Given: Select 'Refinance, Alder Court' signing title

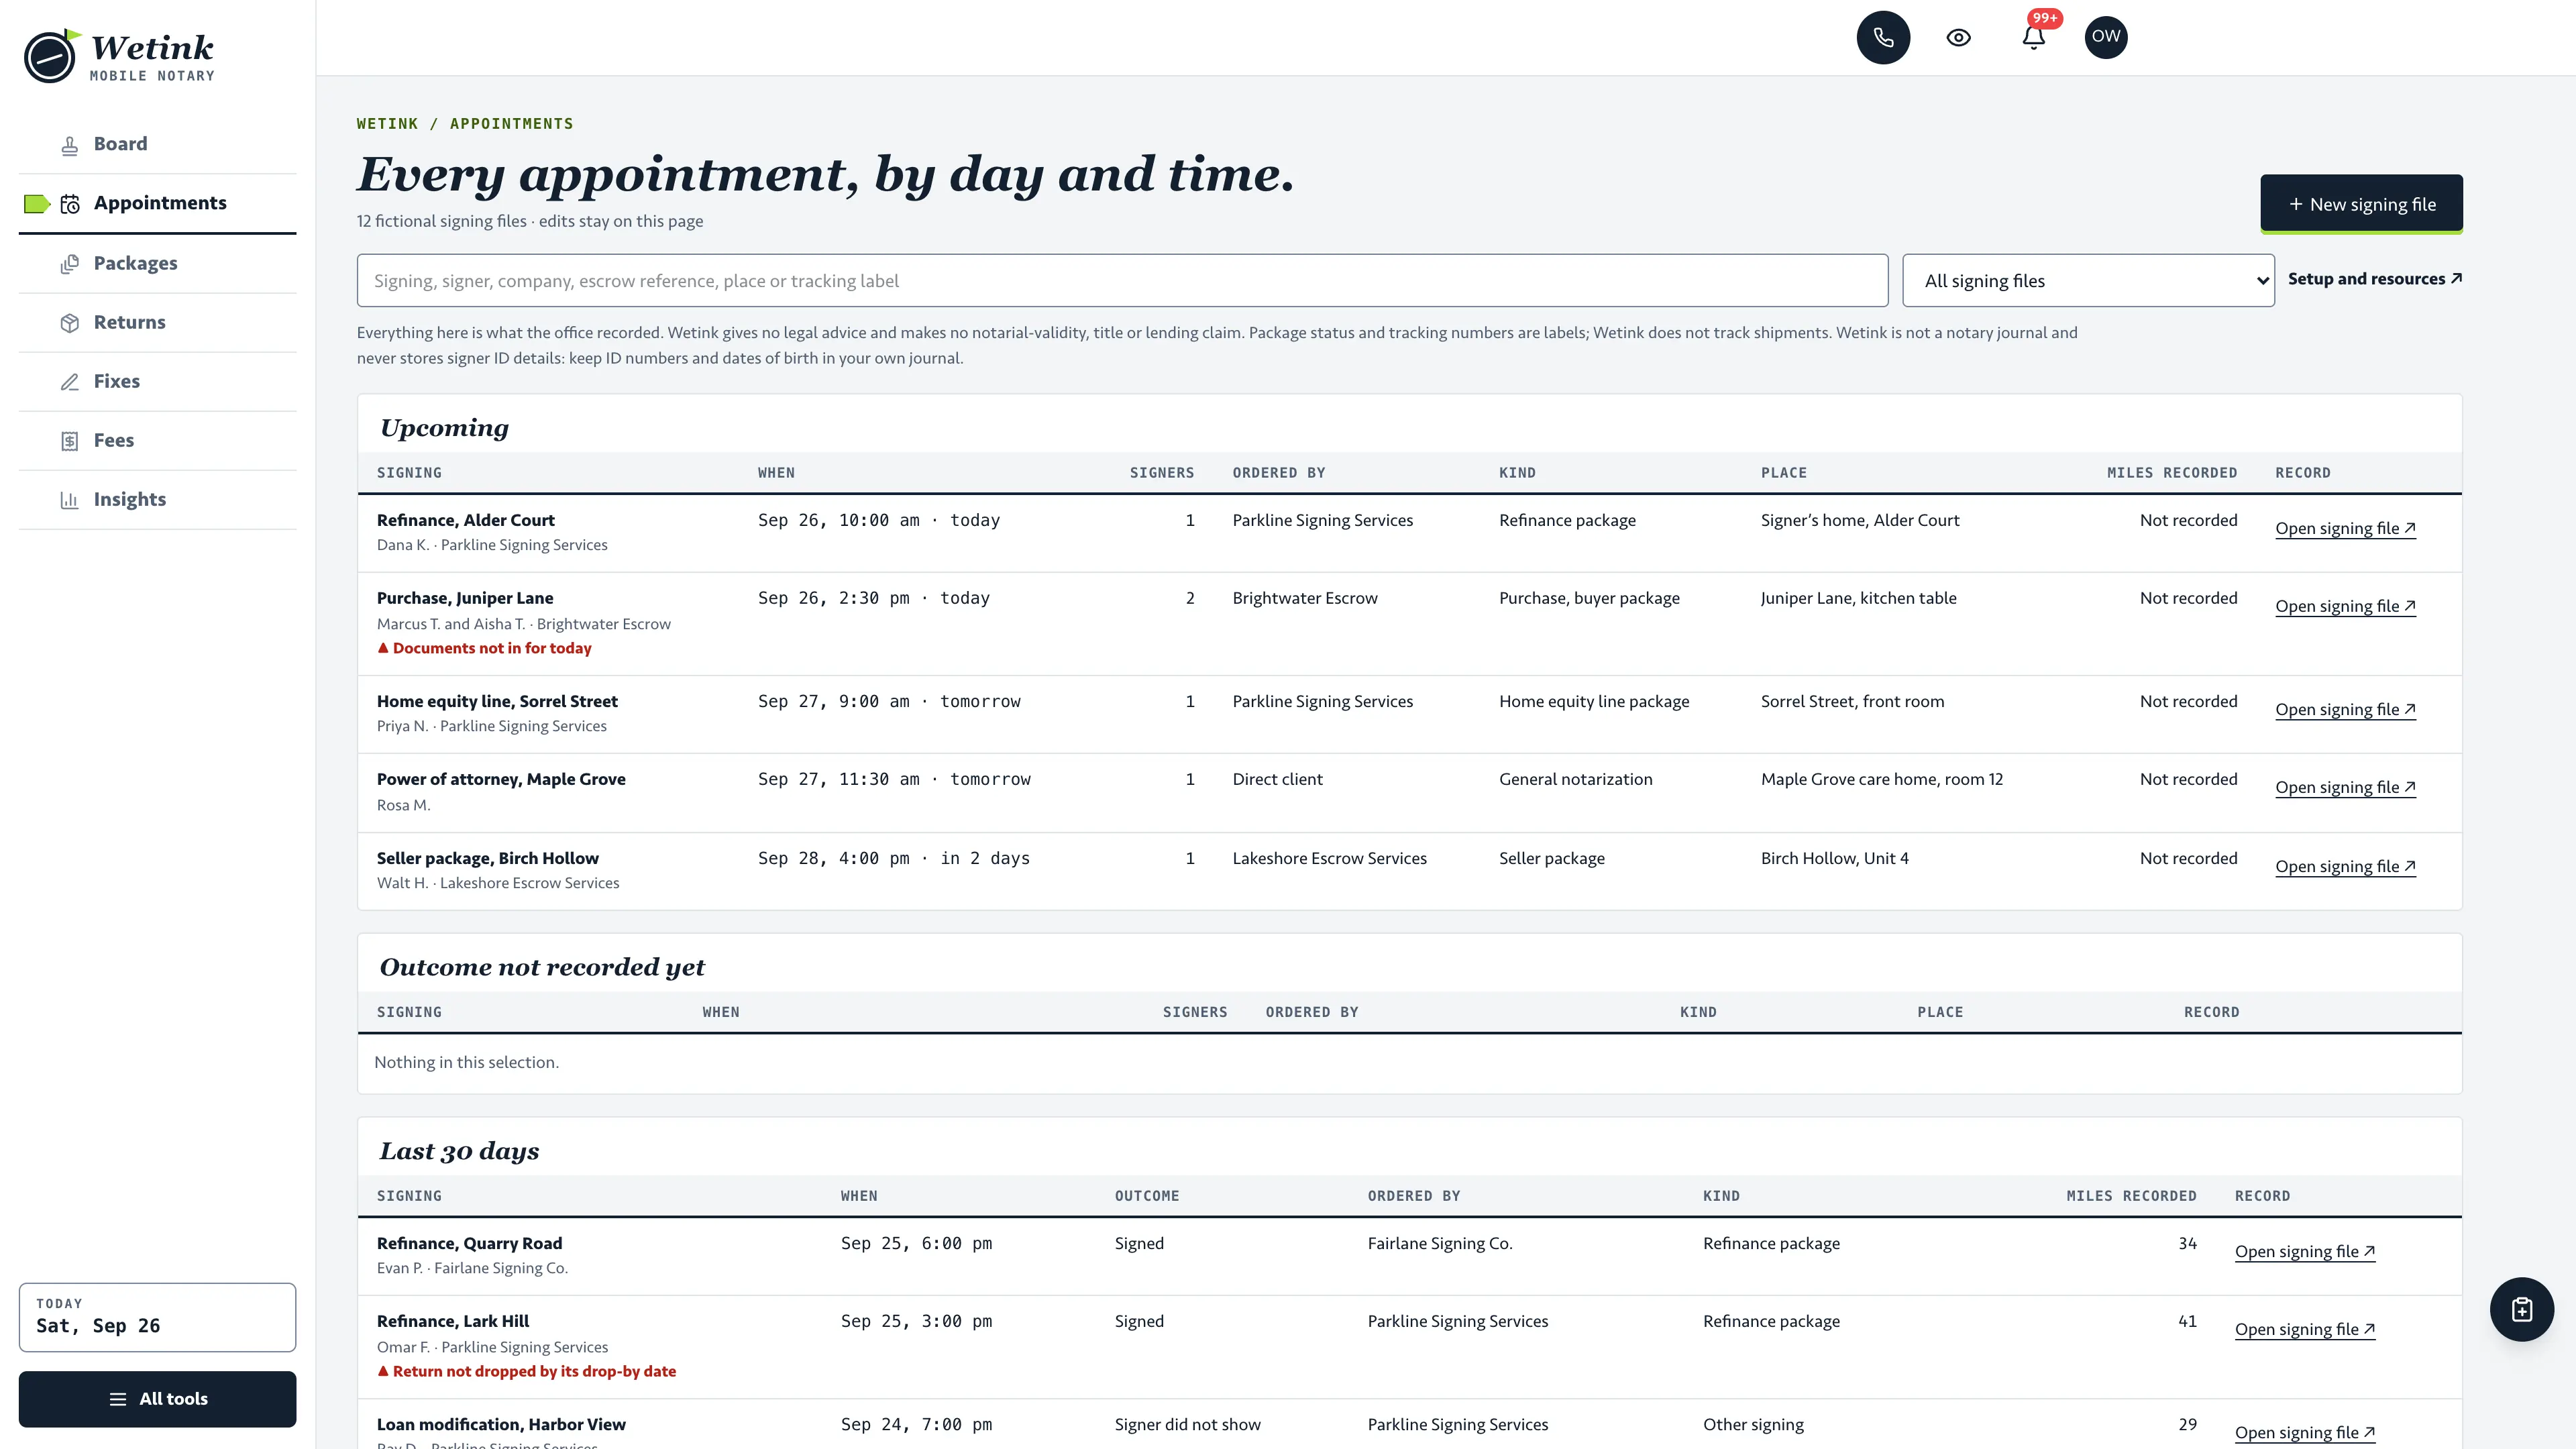Looking at the screenshot, I should click(465, 520).
